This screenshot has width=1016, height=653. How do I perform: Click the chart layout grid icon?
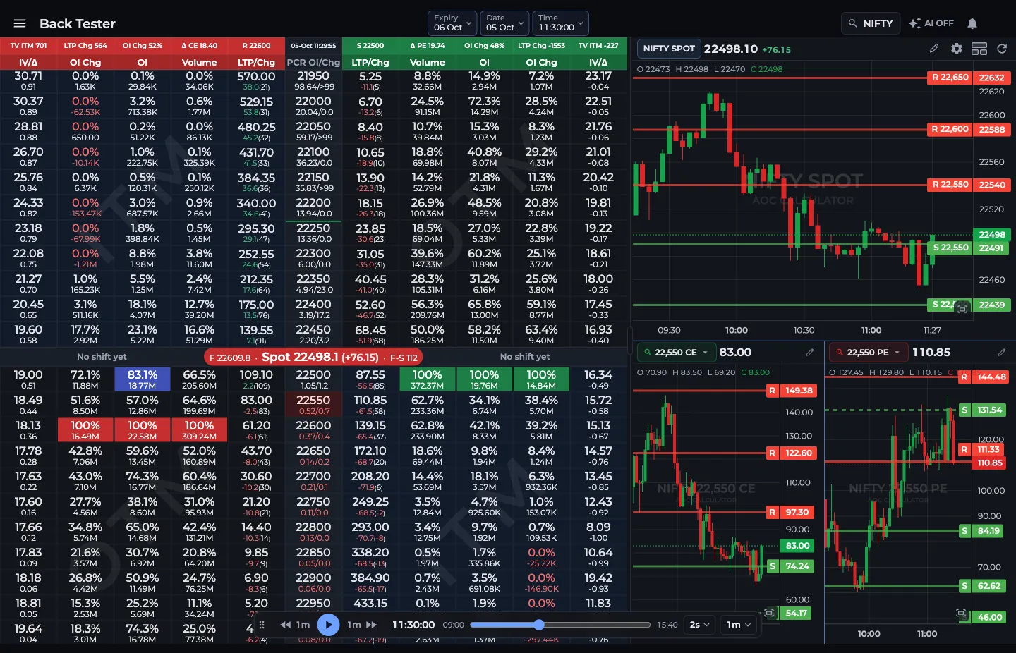coord(979,49)
